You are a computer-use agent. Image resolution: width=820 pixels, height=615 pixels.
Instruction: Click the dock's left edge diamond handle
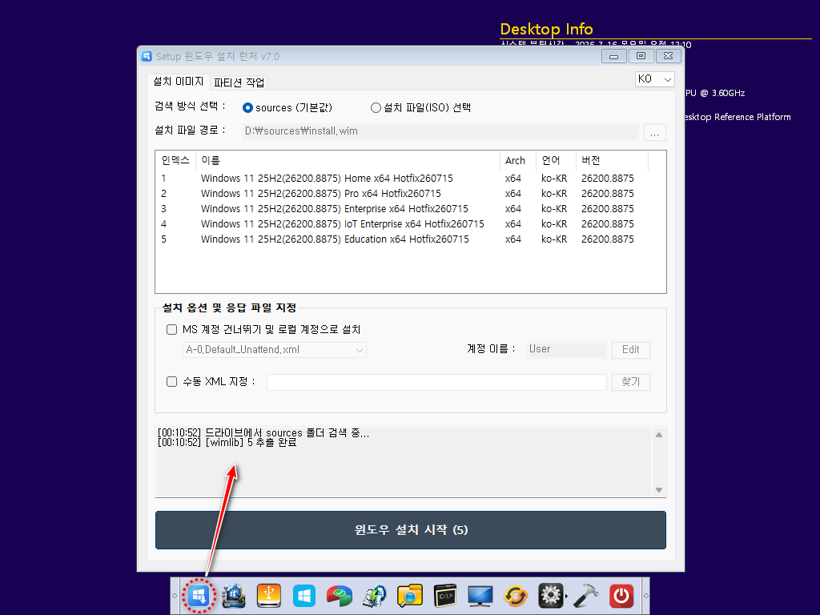tap(175, 596)
